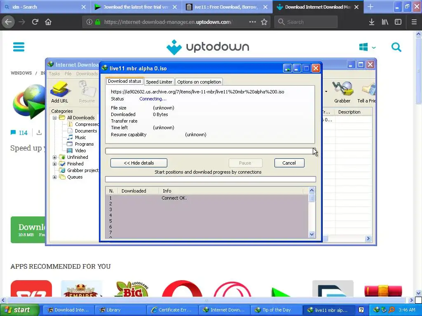The image size is (422, 316).
Task: Open the Windows start menu
Action: (x=19, y=310)
